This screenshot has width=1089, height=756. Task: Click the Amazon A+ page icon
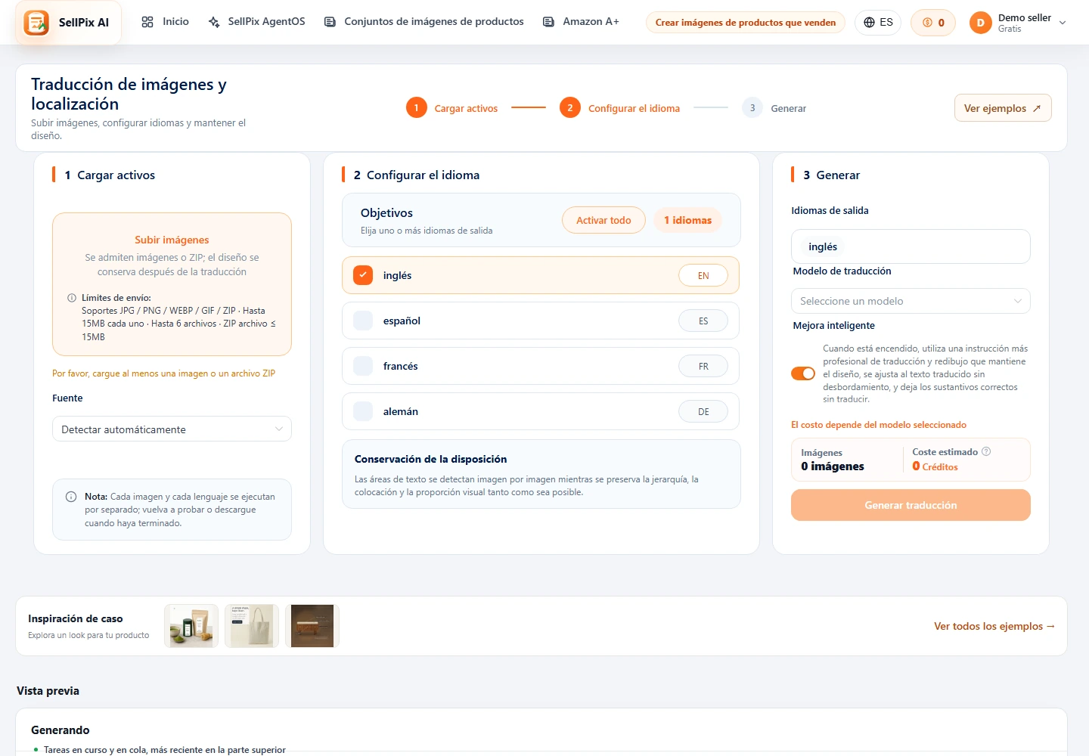coord(548,22)
